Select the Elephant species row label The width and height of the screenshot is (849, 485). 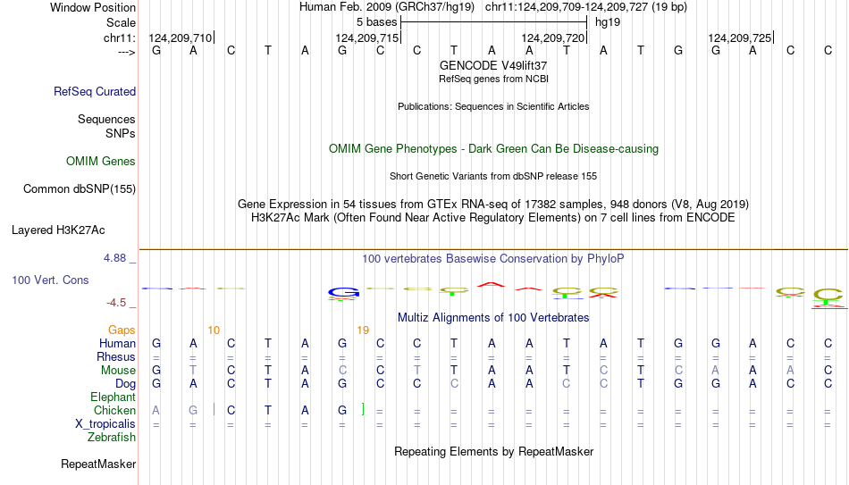pyautogui.click(x=113, y=397)
